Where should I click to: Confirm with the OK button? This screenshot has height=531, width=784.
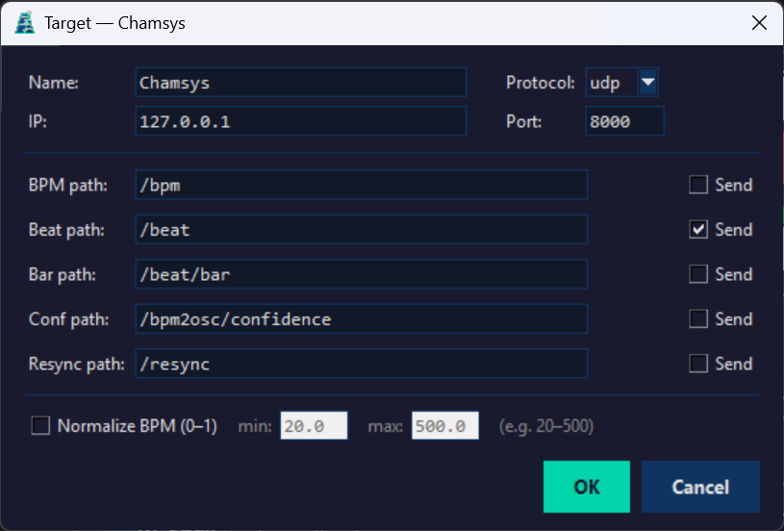[x=587, y=487]
